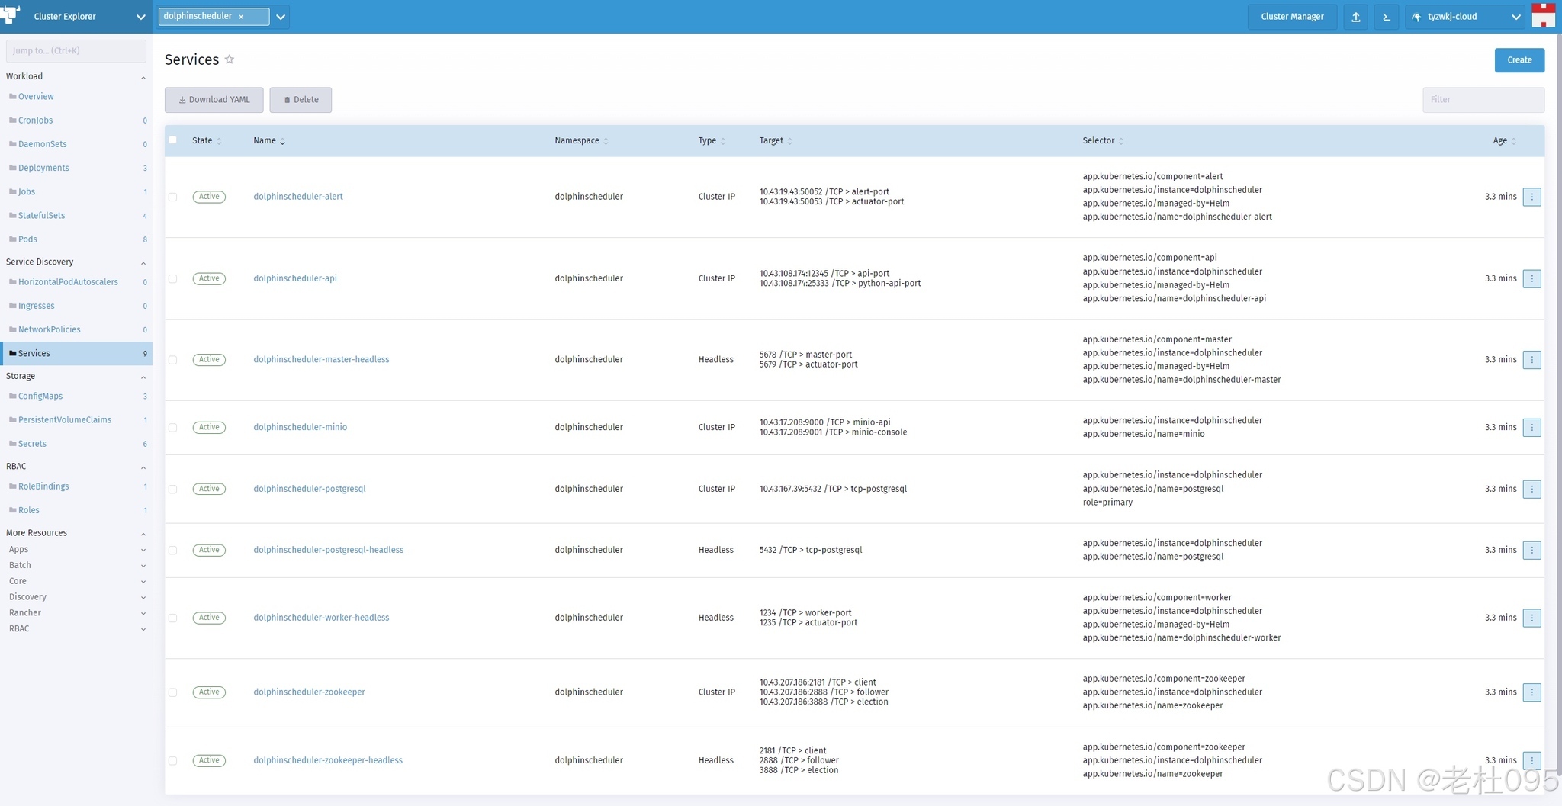Viewport: 1562px width, 806px height.
Task: Open actions menu for dolphinscheduler-postgresql row
Action: tap(1531, 489)
